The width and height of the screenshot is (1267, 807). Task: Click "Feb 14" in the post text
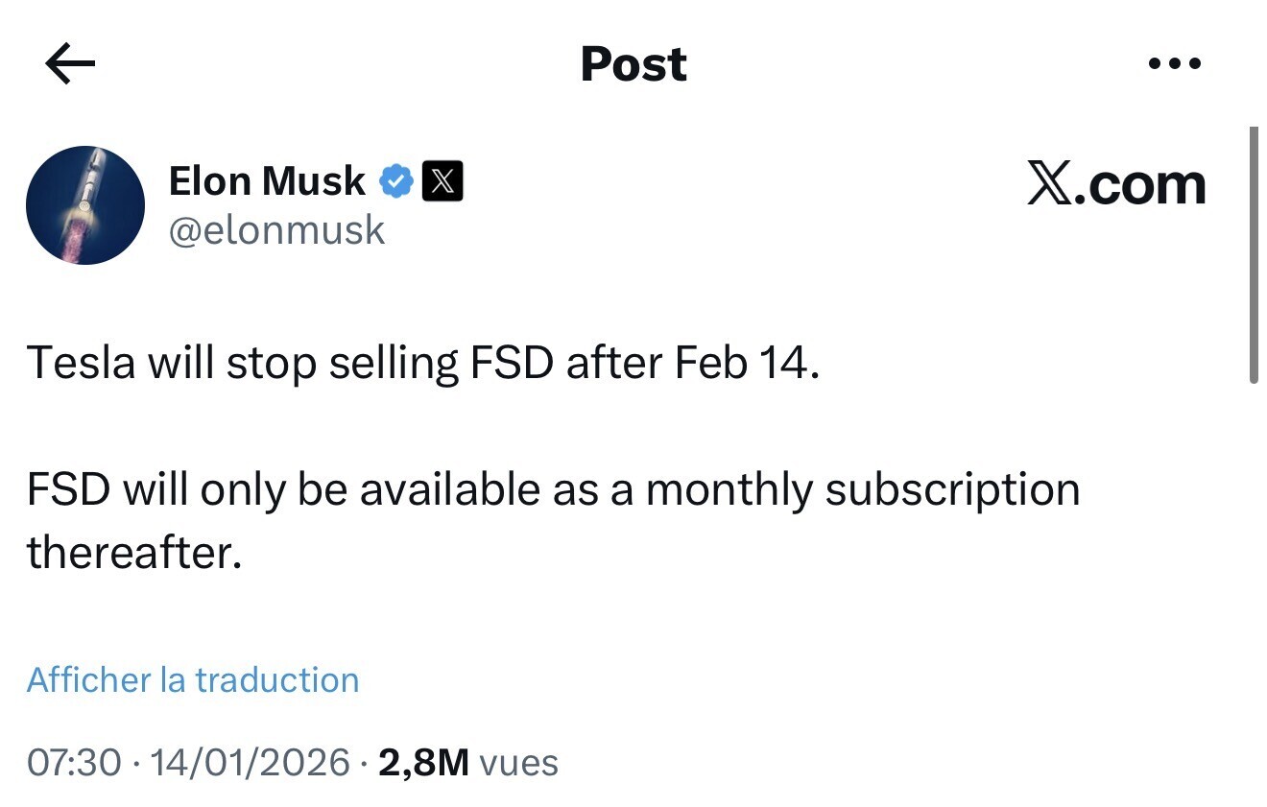pyautogui.click(x=746, y=364)
